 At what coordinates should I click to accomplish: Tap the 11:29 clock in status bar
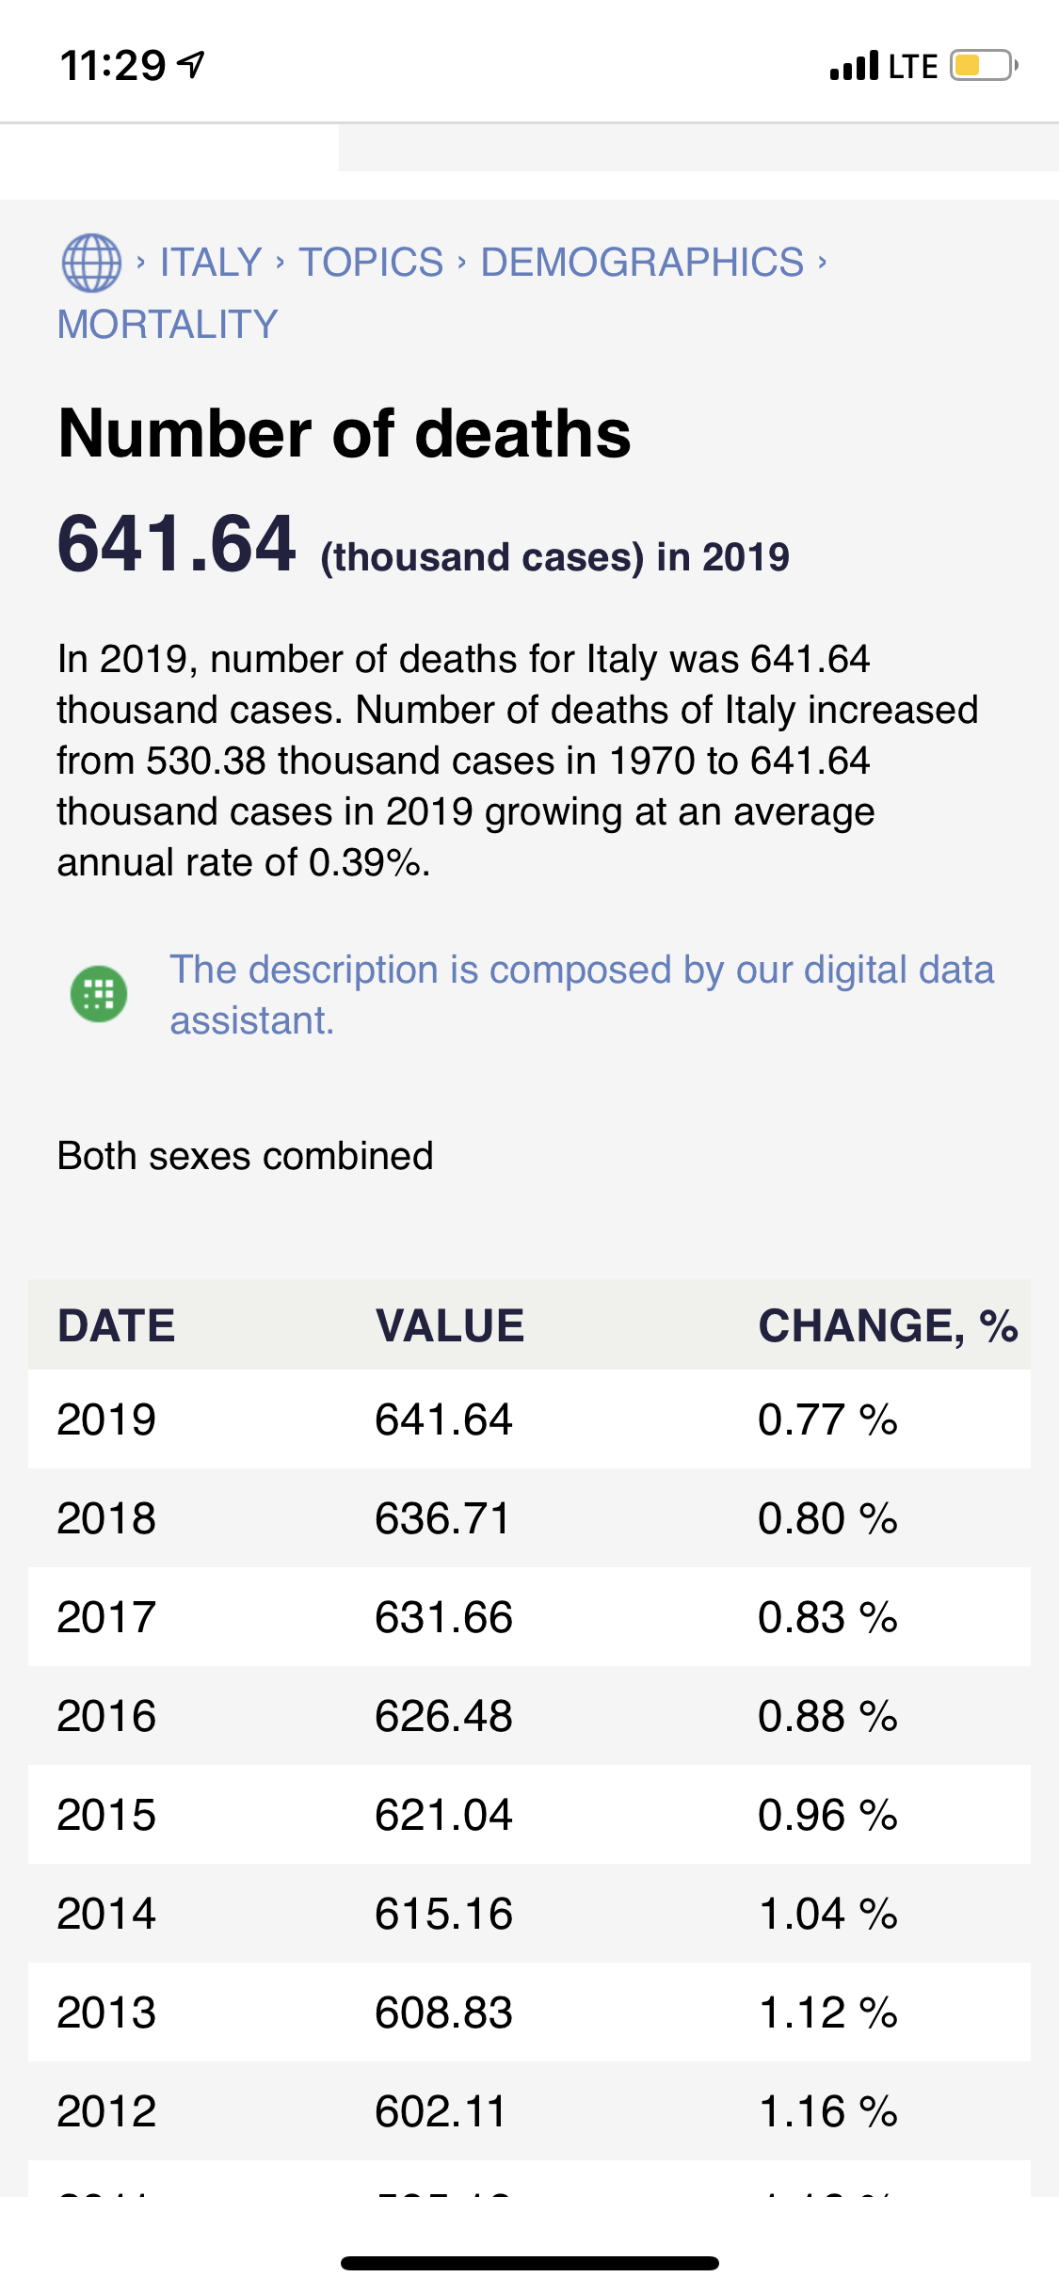click(113, 66)
